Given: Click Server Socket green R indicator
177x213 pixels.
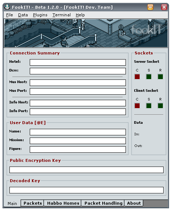Looking at the screenshot, I should coord(160,77).
